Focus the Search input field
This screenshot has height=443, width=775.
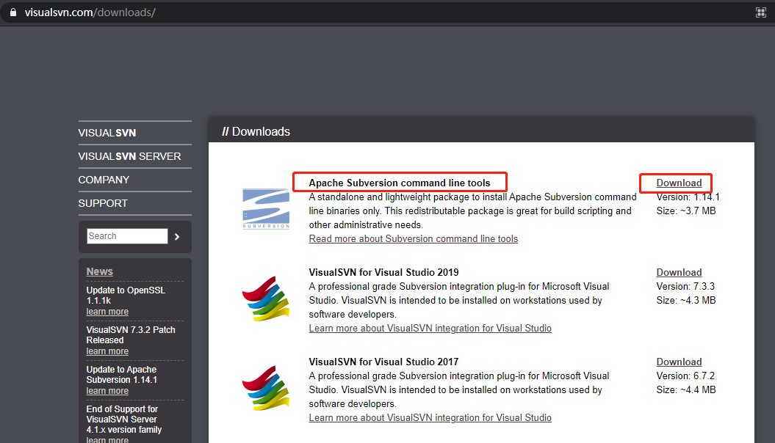coord(128,236)
